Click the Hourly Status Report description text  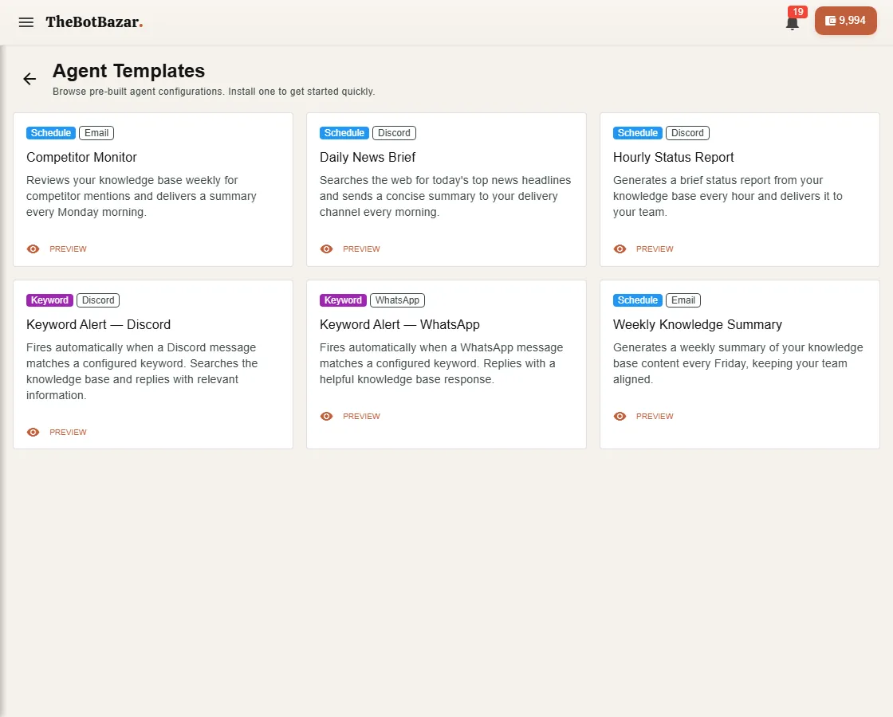point(728,196)
